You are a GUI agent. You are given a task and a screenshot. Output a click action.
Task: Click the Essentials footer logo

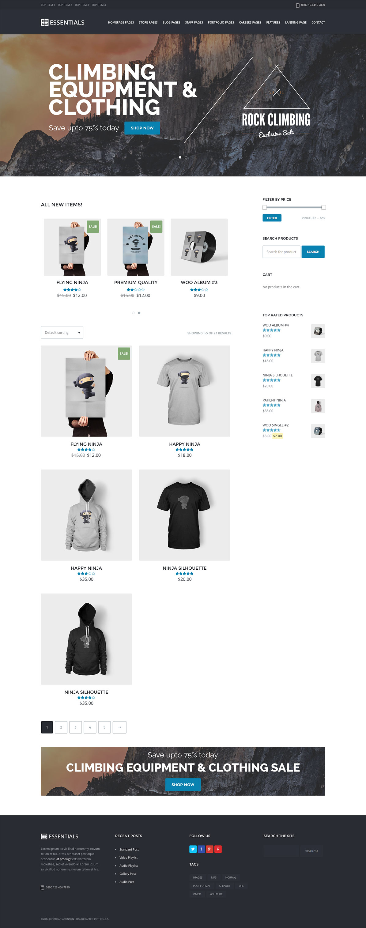pos(59,836)
